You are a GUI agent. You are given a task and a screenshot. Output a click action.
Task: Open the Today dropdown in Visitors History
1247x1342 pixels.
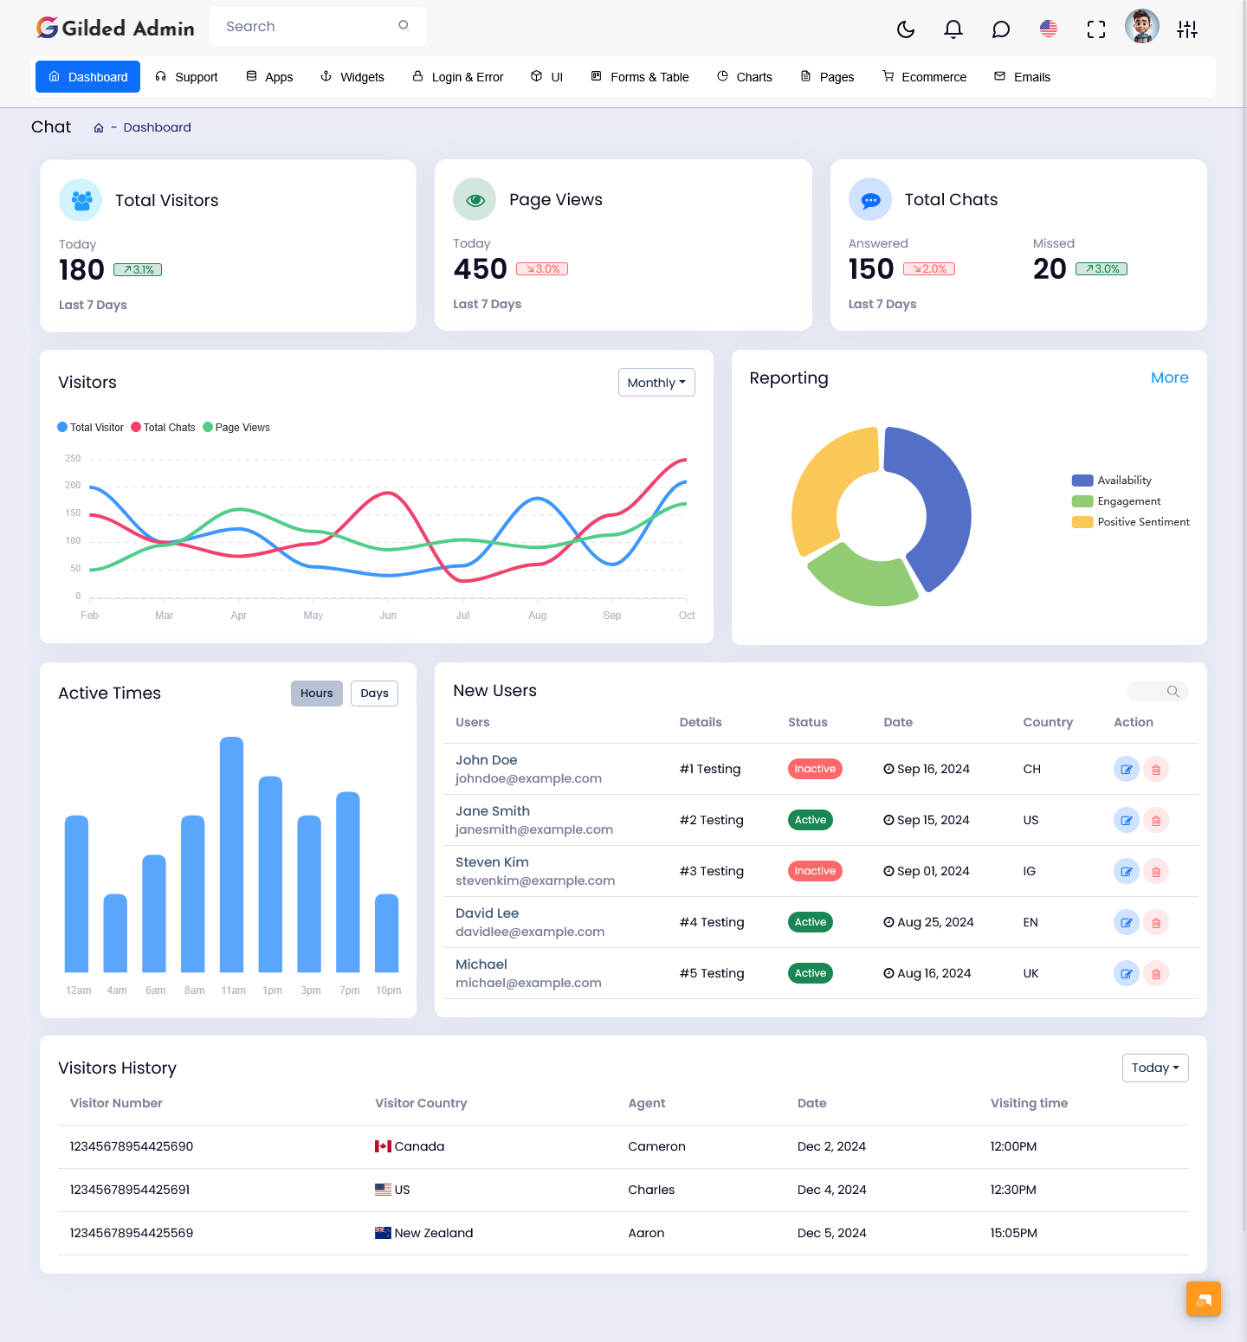point(1154,1068)
